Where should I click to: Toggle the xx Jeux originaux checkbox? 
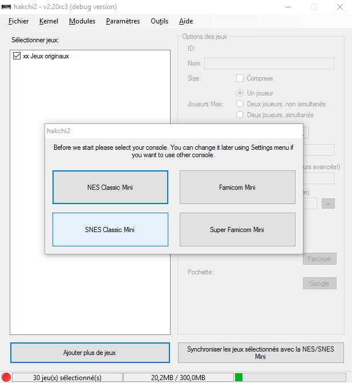tap(16, 56)
